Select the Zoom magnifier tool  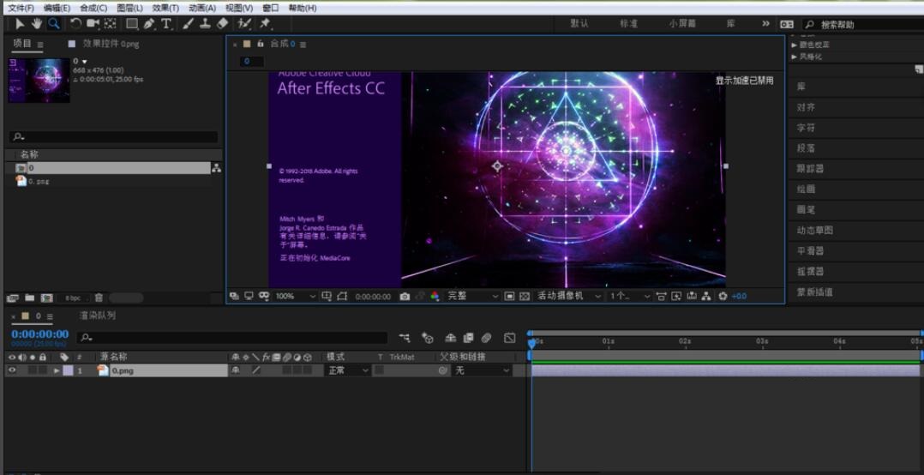(x=54, y=24)
